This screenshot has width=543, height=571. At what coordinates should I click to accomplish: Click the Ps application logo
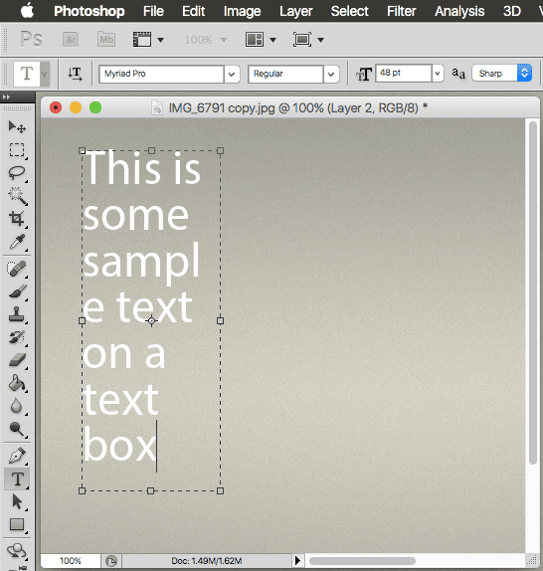click(31, 39)
